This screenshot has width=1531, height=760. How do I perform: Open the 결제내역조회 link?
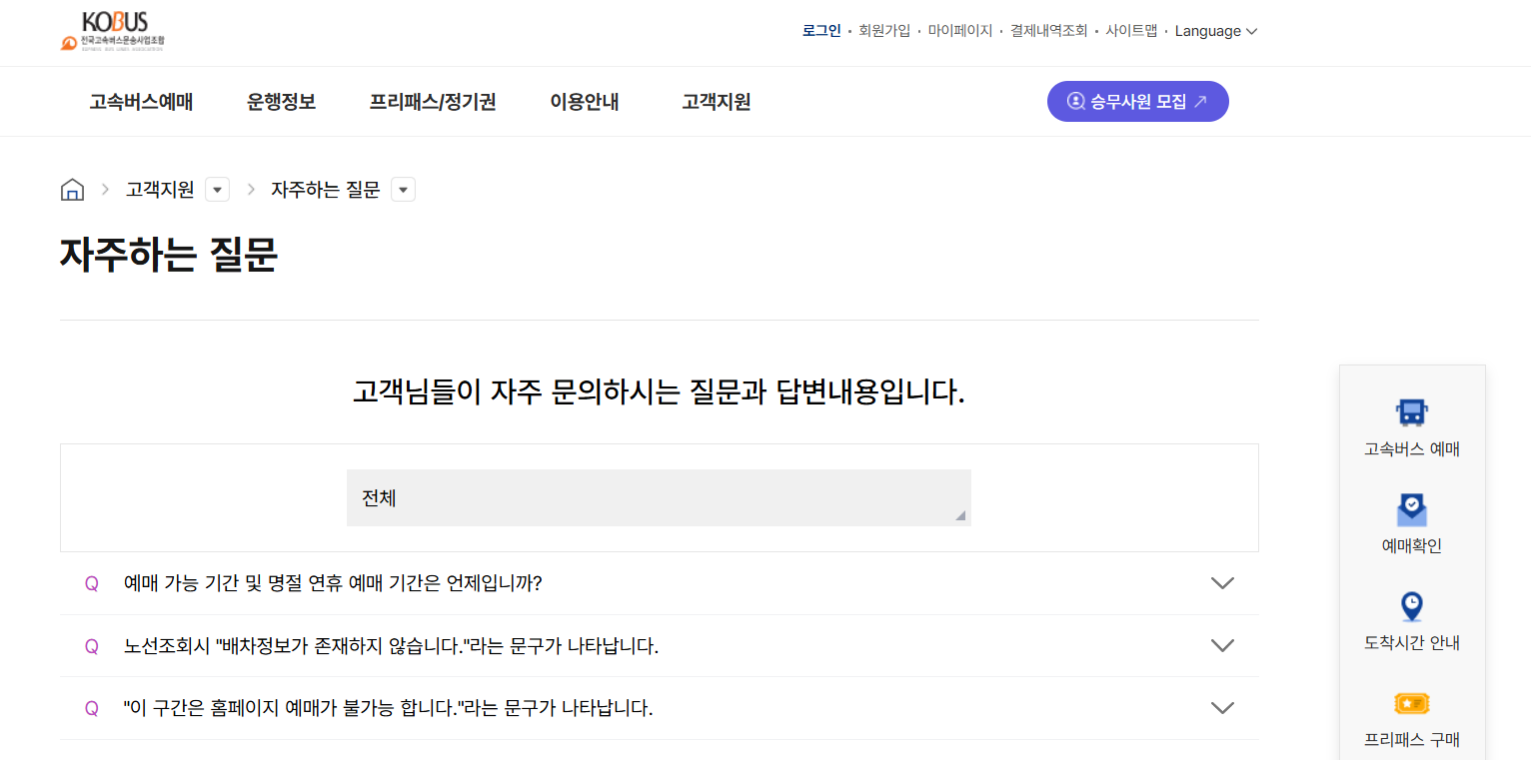1048,31
